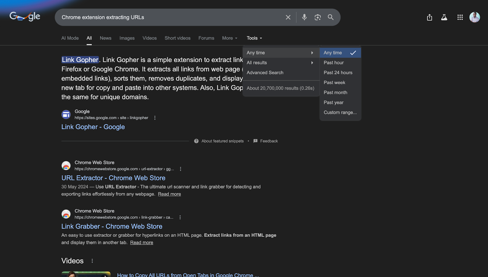Open the All results submenu arrow
The image size is (488, 277).
coord(312,62)
